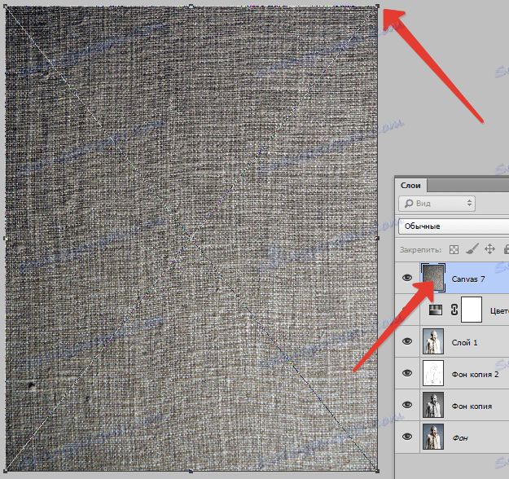The width and height of the screenshot is (509, 479).
Task: Toggle visibility of the Фон layer
Action: 407,437
